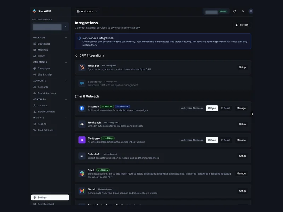
Task: Collapse the Contacts section chevron
Action: [x=66, y=99]
